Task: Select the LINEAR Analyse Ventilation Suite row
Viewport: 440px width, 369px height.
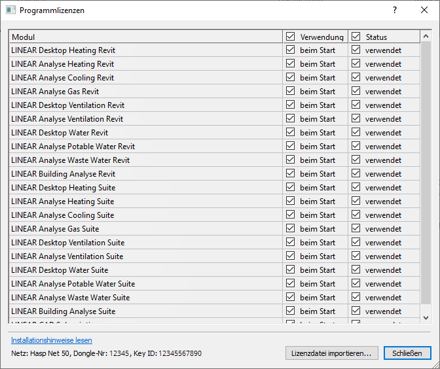Action: tap(215, 256)
